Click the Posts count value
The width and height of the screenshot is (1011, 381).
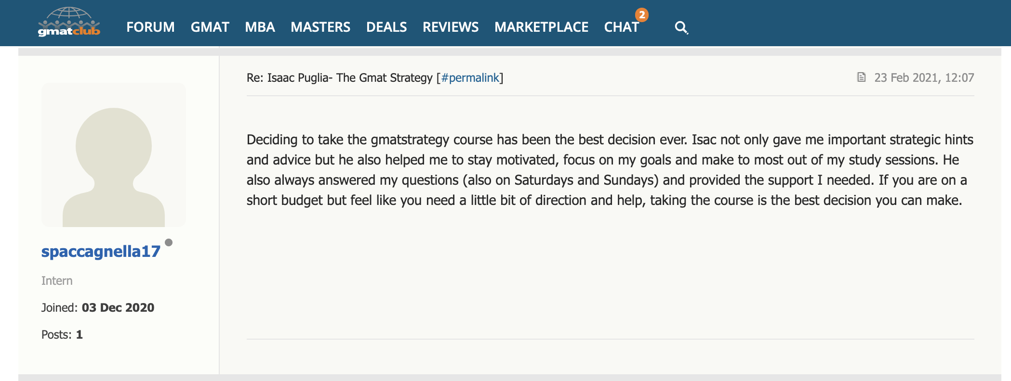(x=80, y=334)
